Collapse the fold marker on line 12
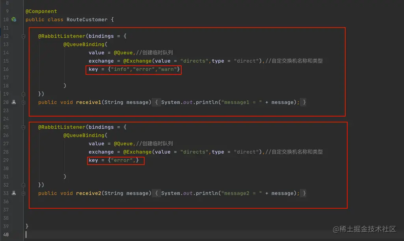Image resolution: width=404 pixels, height=241 pixels. pyautogui.click(x=23, y=36)
